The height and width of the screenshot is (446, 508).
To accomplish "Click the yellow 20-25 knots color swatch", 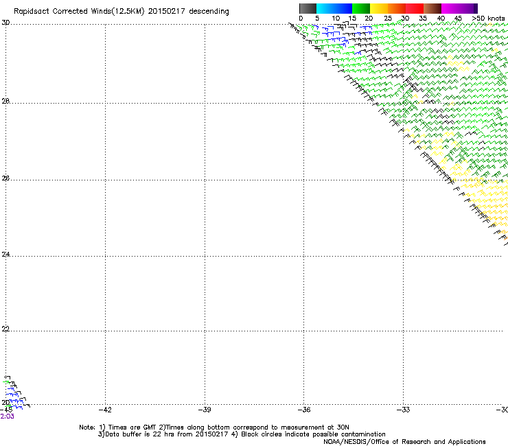I will coord(379,8).
